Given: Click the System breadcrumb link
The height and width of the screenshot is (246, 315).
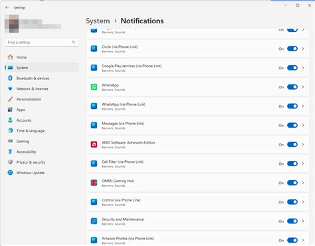Looking at the screenshot, I should pos(98,21).
